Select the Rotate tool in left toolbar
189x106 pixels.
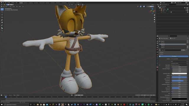[2, 17]
